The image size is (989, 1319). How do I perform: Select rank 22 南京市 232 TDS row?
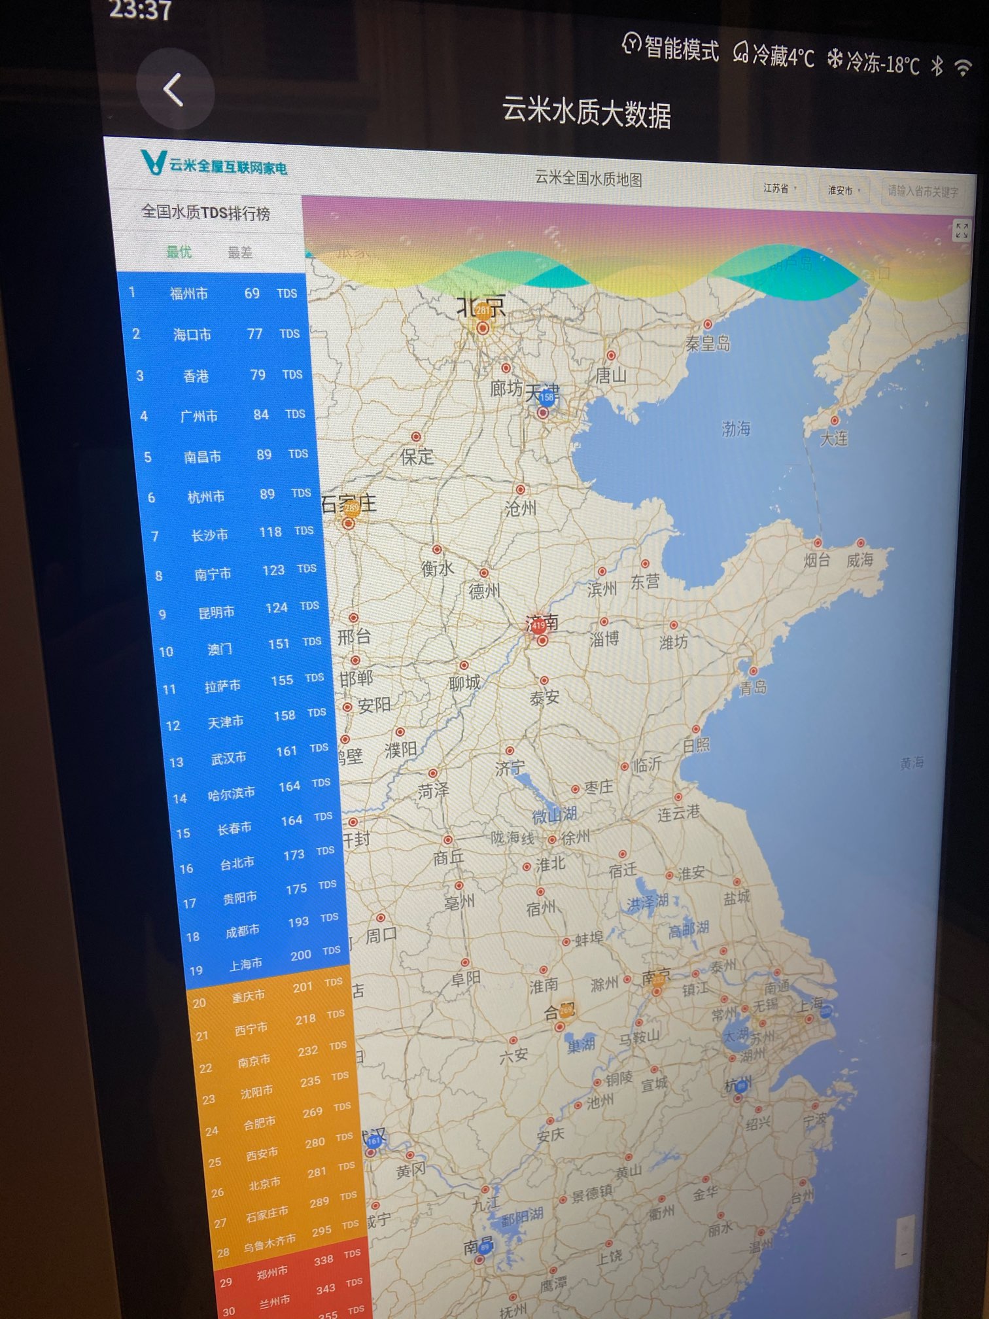(275, 1057)
